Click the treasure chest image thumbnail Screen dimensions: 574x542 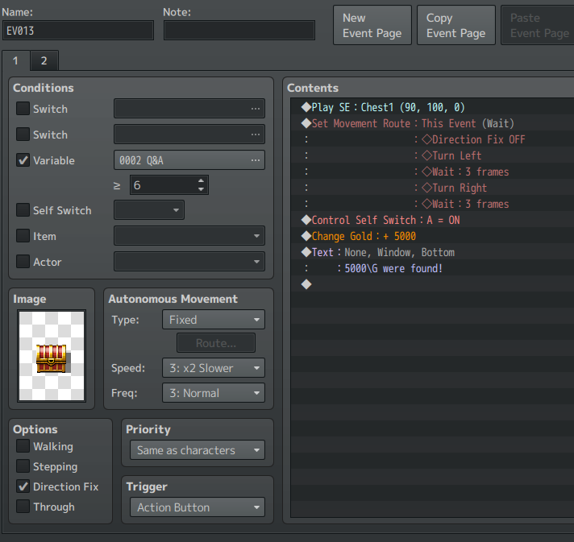tap(52, 356)
